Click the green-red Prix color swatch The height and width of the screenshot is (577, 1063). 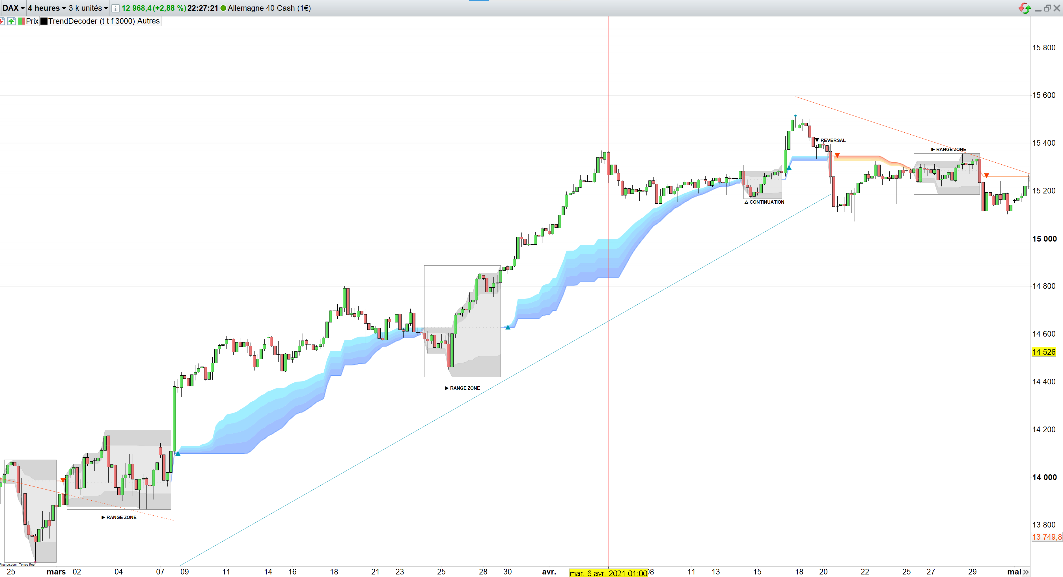point(21,21)
